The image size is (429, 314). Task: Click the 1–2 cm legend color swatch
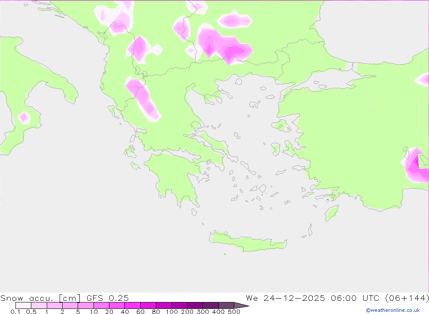55,305
